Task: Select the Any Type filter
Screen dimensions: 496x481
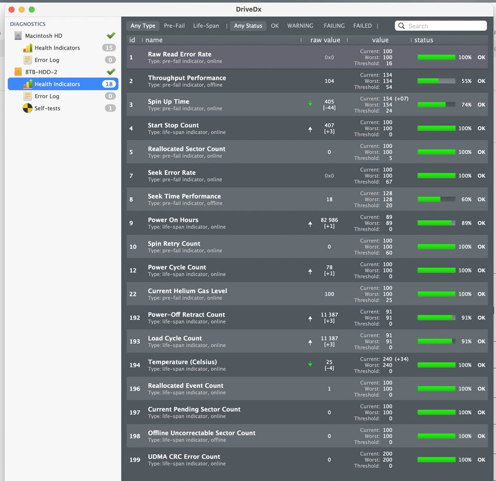Action: [x=143, y=26]
